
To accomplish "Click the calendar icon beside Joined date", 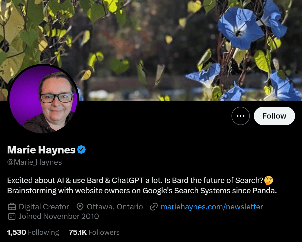I will point(12,216).
